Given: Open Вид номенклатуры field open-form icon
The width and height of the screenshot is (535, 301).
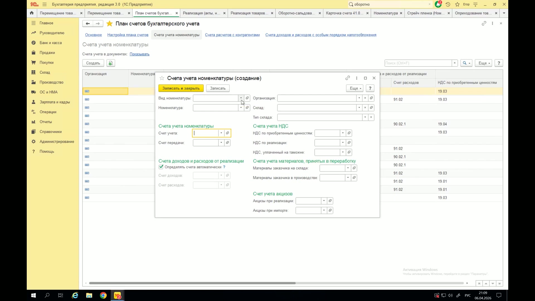Looking at the screenshot, I should click(247, 98).
